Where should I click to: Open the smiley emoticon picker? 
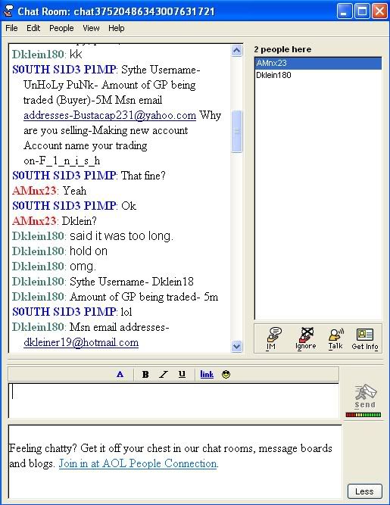click(x=226, y=374)
